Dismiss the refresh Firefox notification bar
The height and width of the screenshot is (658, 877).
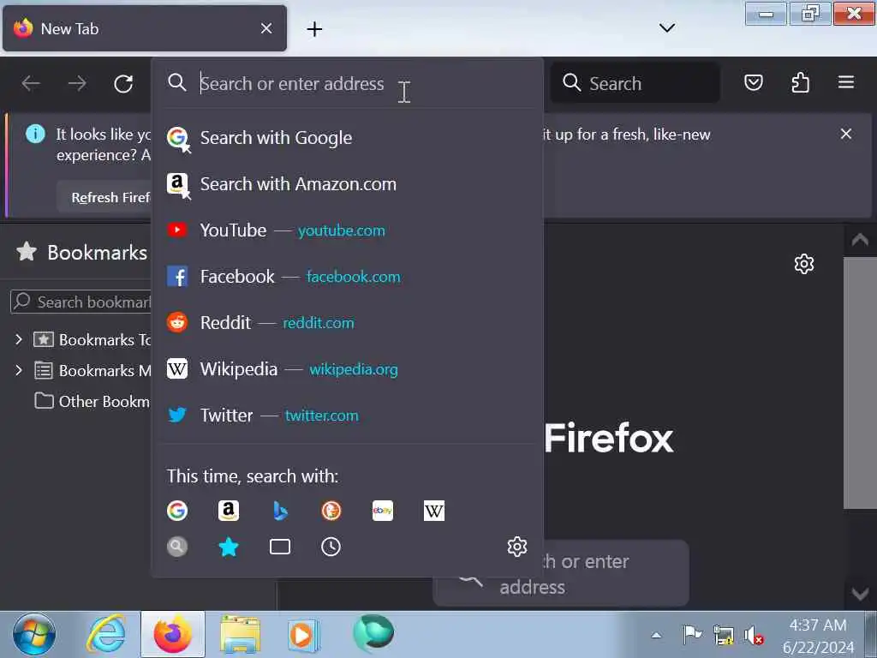pyautogui.click(x=845, y=134)
